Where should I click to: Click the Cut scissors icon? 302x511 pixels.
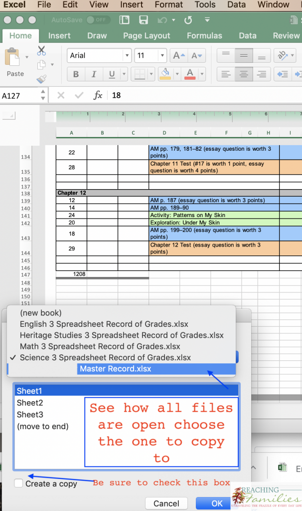click(41, 51)
